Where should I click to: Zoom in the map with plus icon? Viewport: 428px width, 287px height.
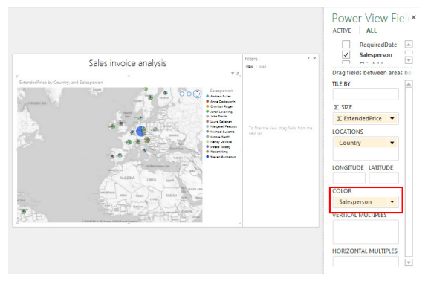tap(189, 94)
